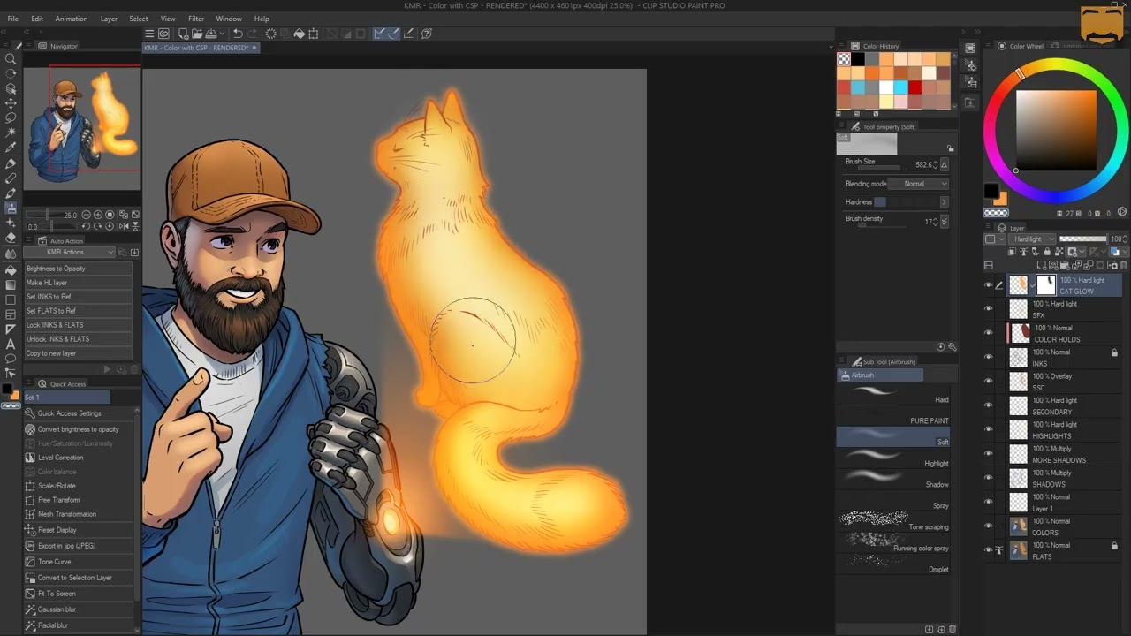The image size is (1131, 636).
Task: Hide the INKS layer
Action: coord(988,357)
